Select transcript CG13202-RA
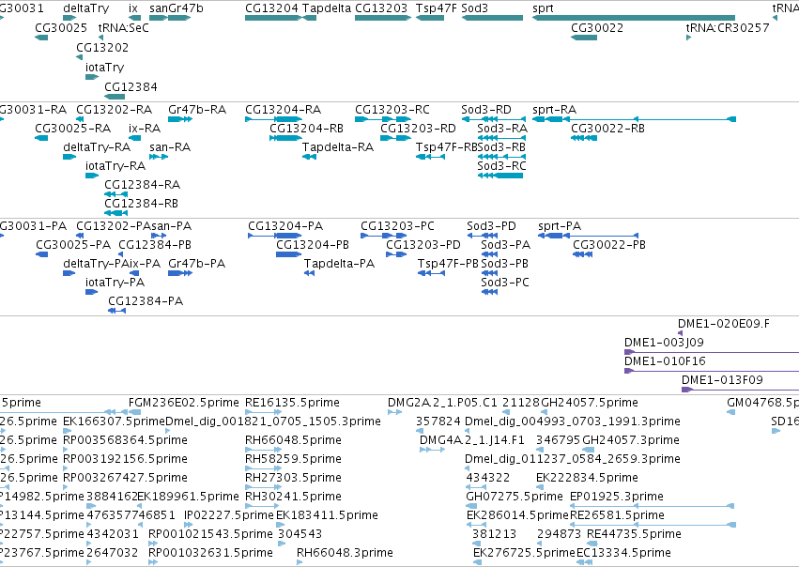 tap(114, 110)
